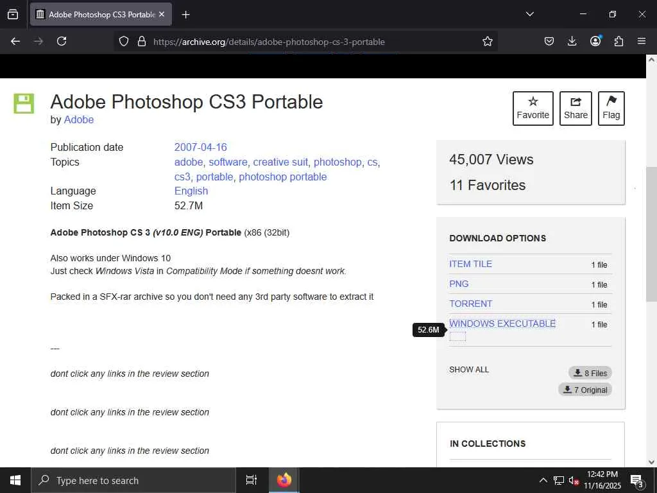Screen dimensions: 657x493
Task: Open the taskbar clock and date
Action: tap(602, 480)
